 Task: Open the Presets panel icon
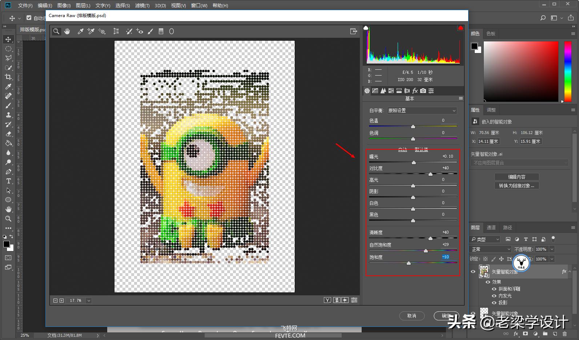(x=431, y=91)
